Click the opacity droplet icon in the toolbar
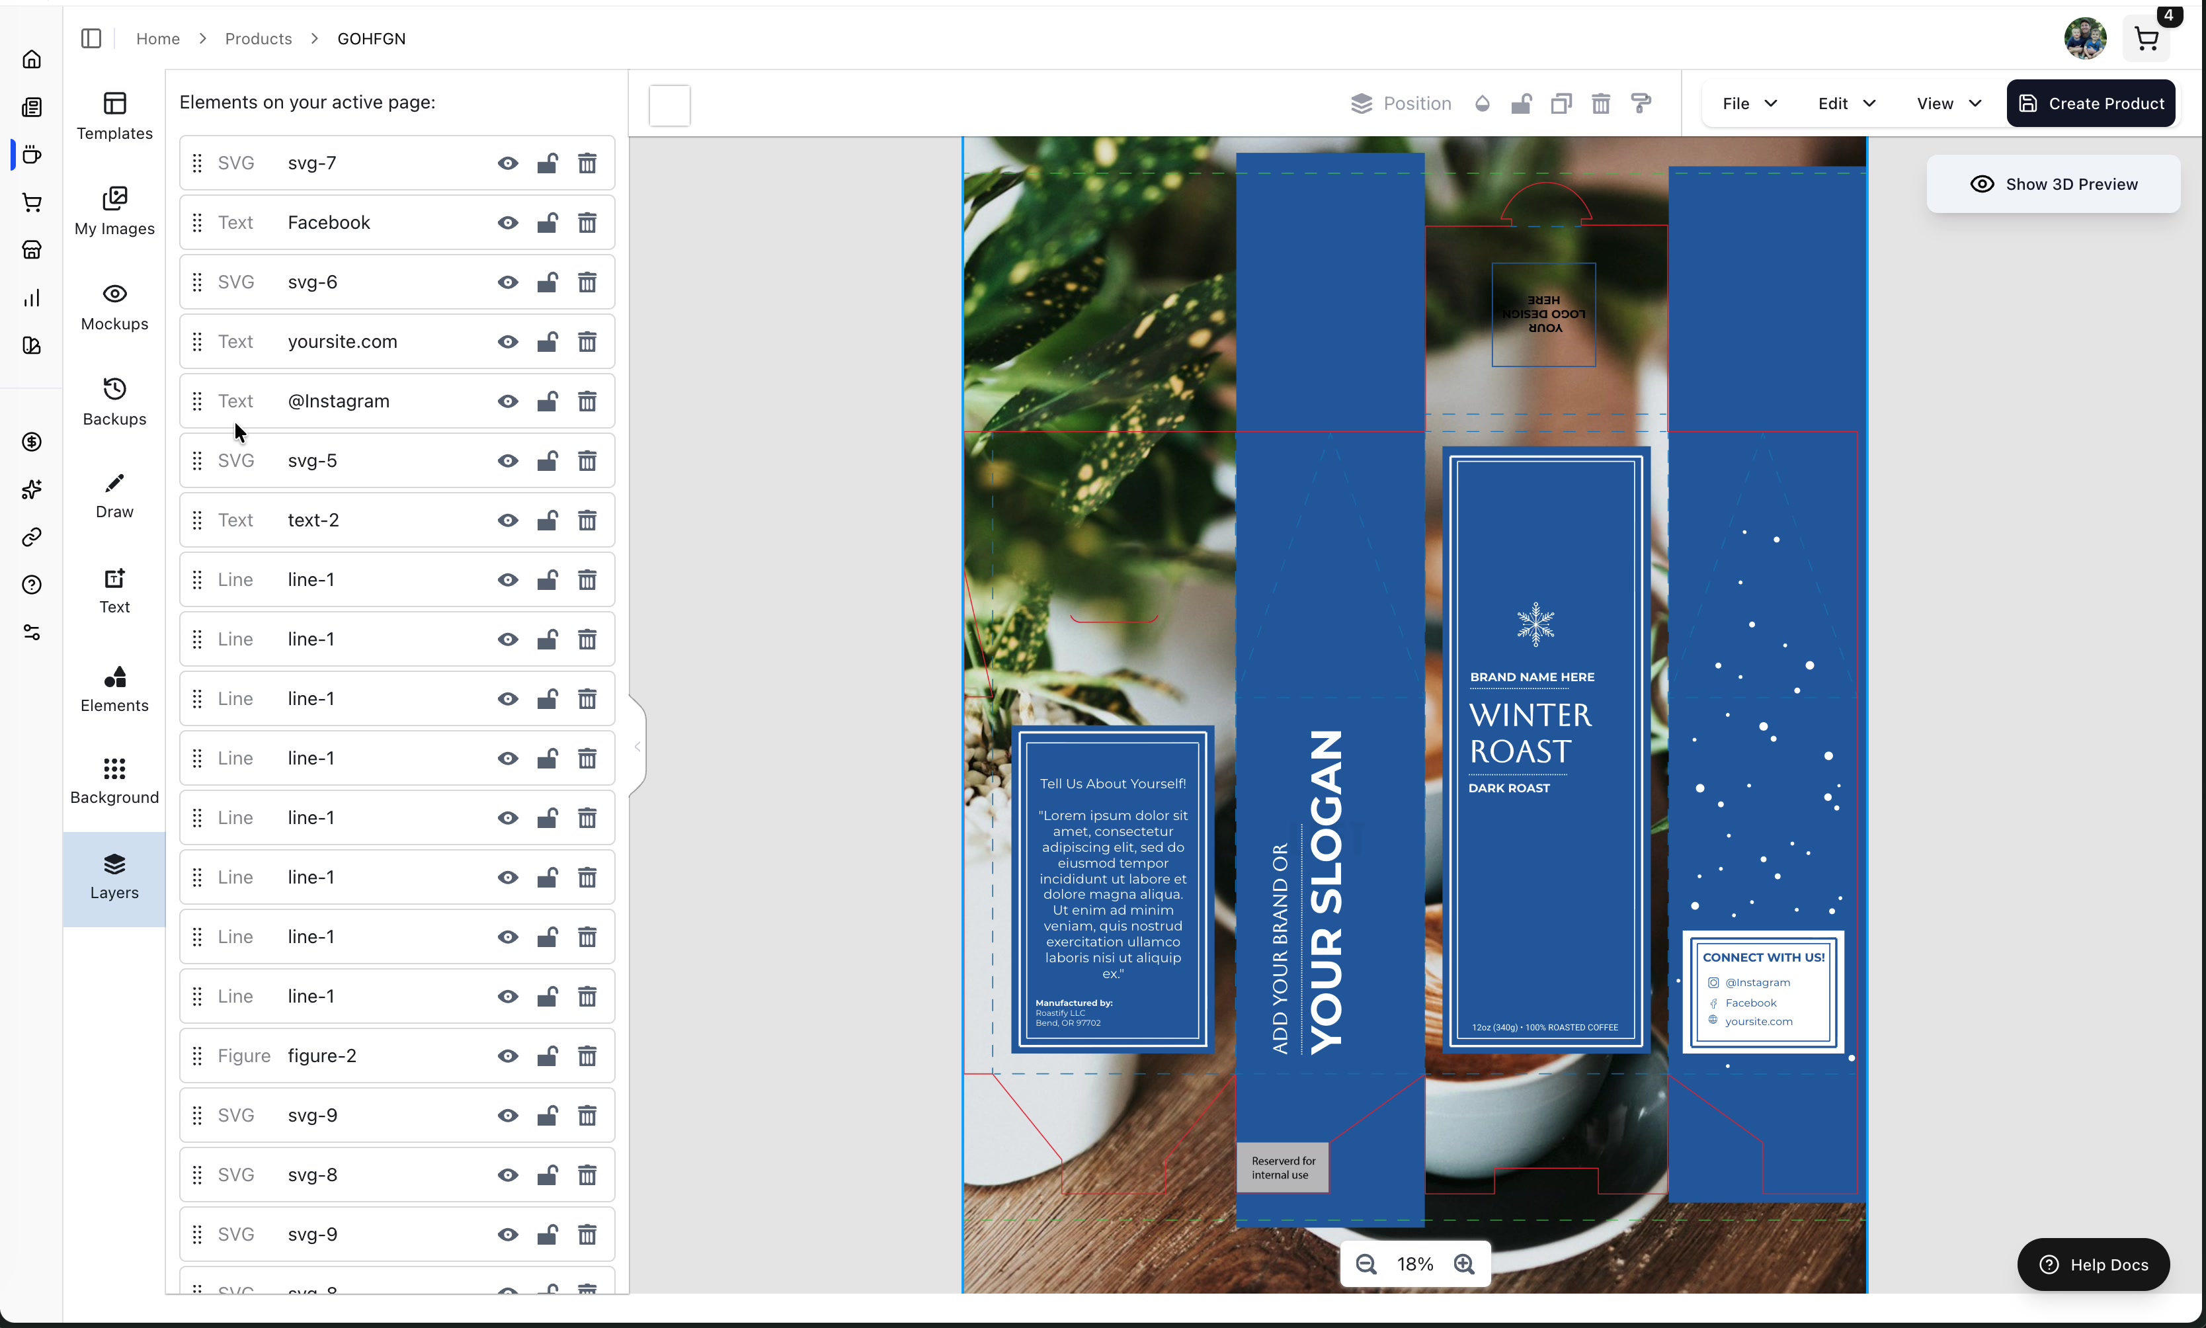This screenshot has width=2206, height=1328. click(x=1483, y=104)
